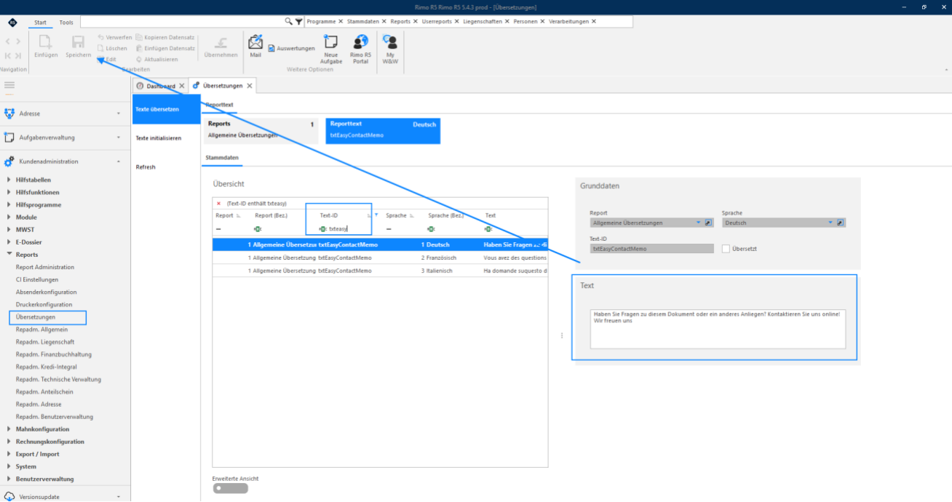Click Aktualisieren in the ribbon

click(x=156, y=60)
